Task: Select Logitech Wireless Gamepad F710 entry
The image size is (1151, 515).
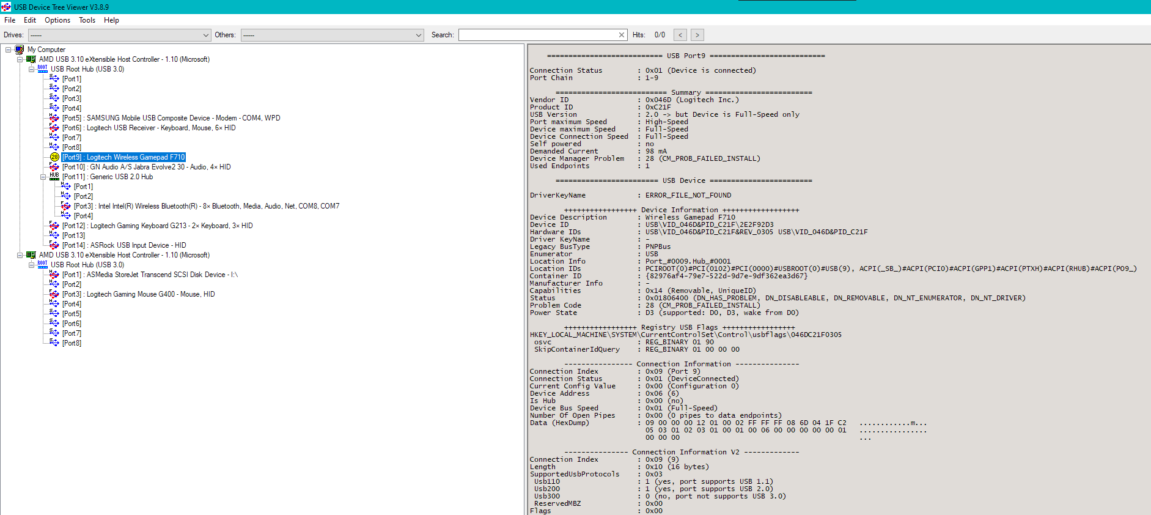Action: tap(123, 157)
